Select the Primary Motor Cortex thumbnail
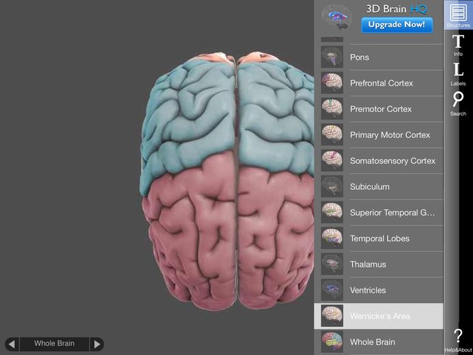Screen dimensions: 473x355 click(x=332, y=134)
